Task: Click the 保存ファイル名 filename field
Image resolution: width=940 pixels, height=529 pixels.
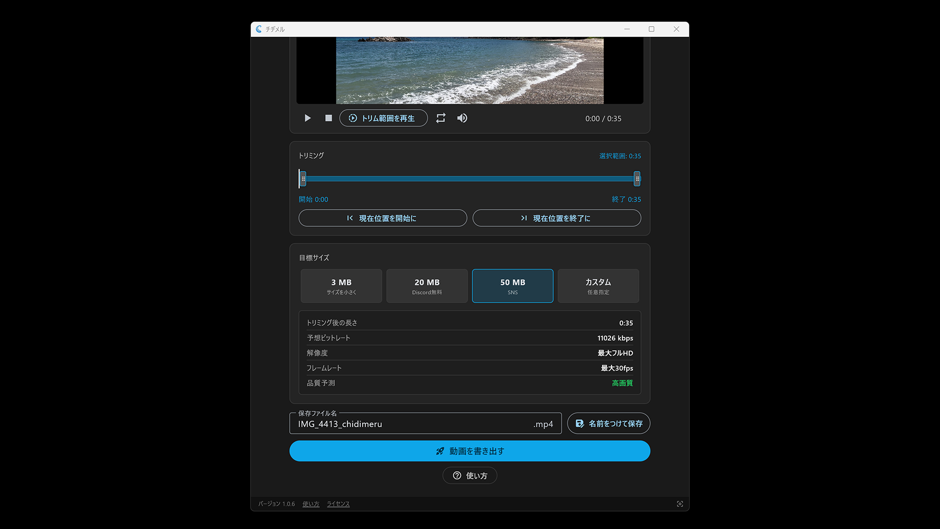Action: [425, 424]
